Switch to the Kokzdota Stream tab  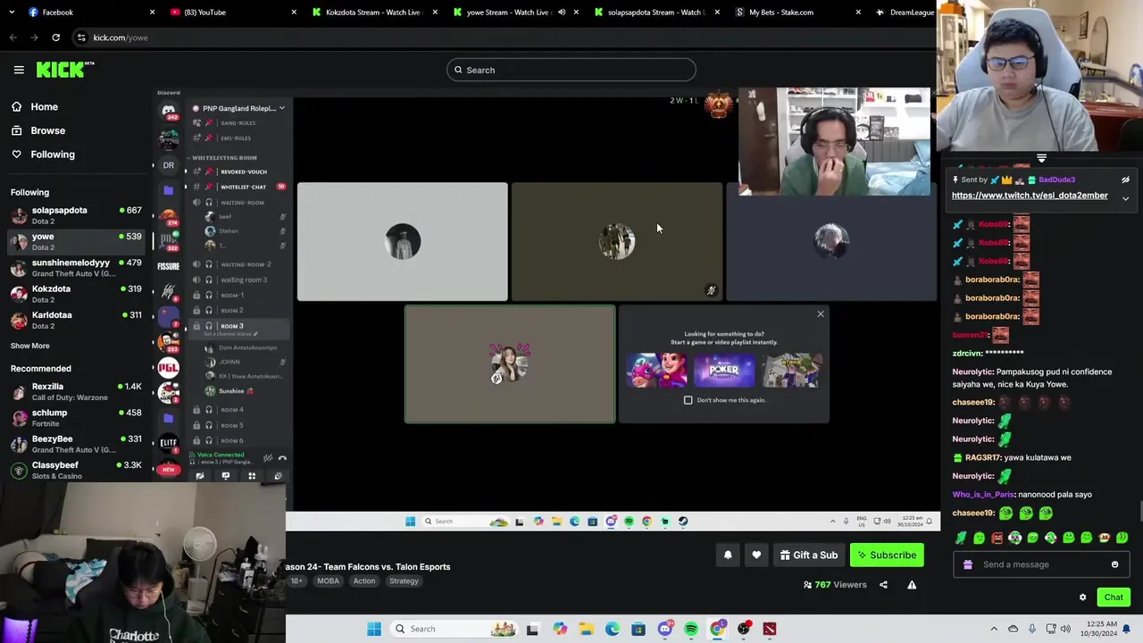coord(373,12)
